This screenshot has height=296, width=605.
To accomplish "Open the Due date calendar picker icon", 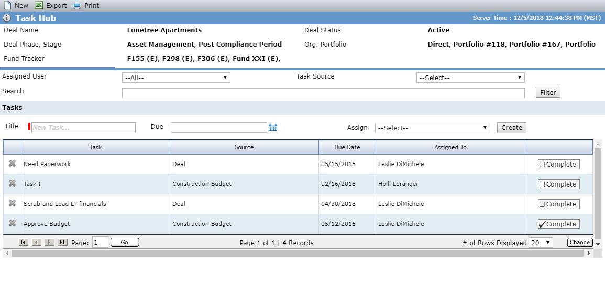I will (273, 127).
